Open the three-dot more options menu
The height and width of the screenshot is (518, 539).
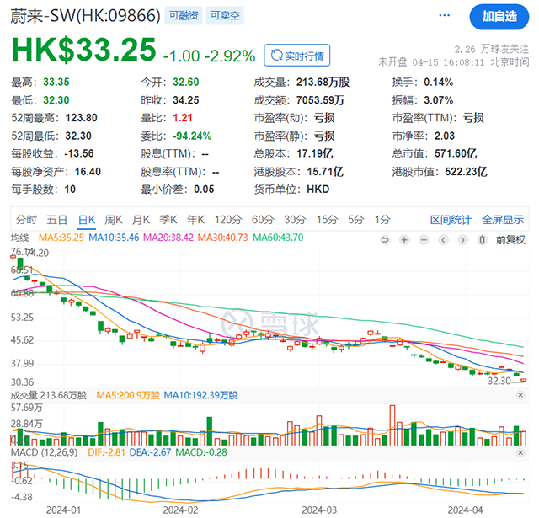click(x=444, y=15)
